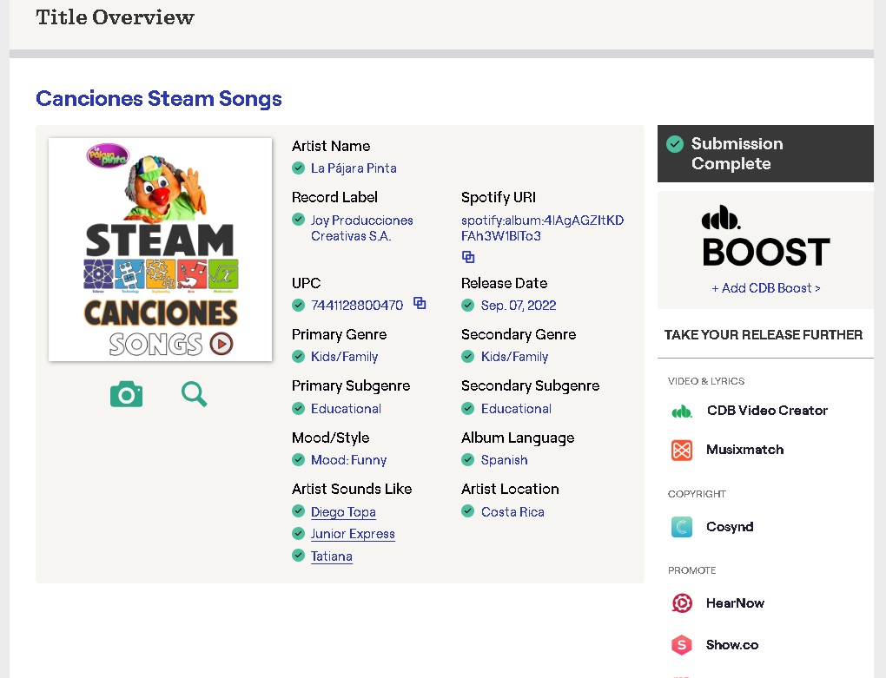Click the camera icon to change album artwork
The height and width of the screenshot is (678, 886).
pyautogui.click(x=126, y=394)
